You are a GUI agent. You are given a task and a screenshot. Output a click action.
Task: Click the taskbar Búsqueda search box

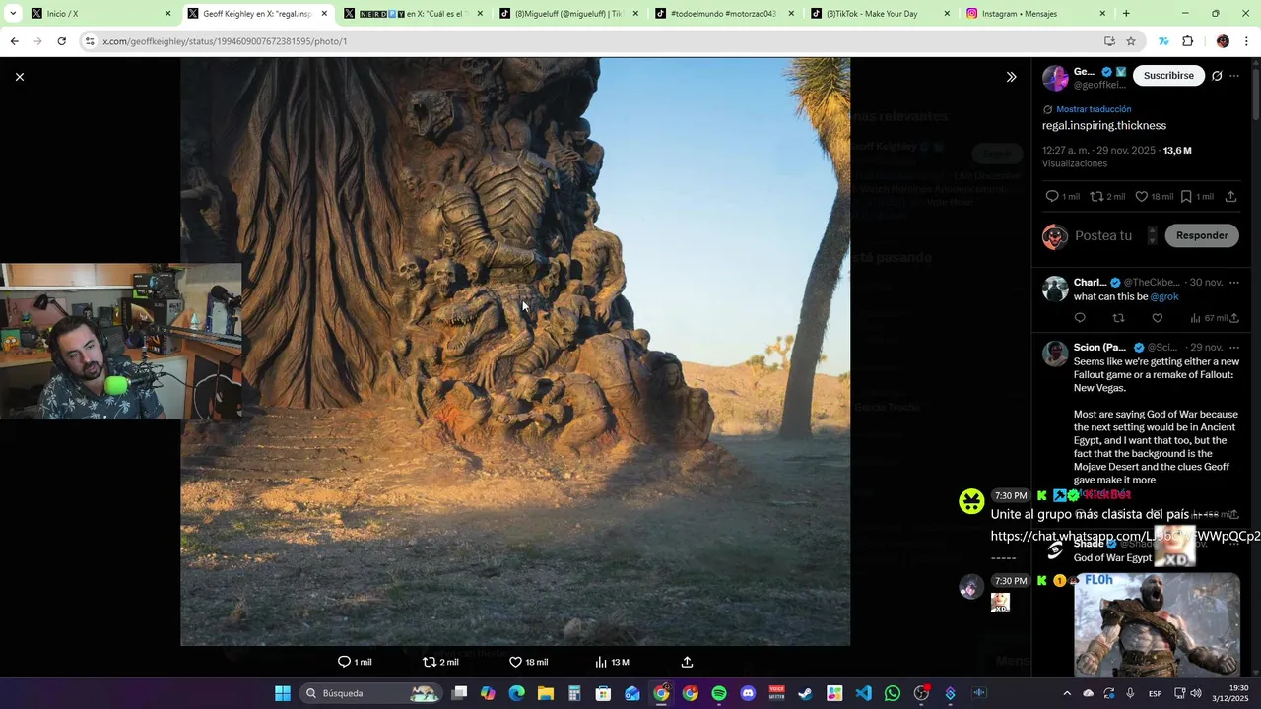point(372,693)
